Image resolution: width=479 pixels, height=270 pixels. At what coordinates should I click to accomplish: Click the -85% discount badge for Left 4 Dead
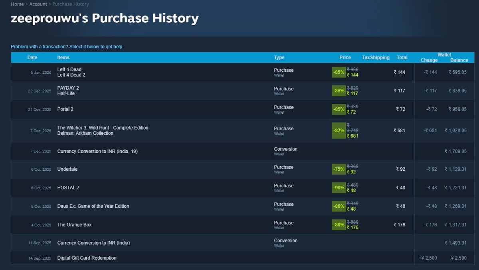[x=339, y=72]
